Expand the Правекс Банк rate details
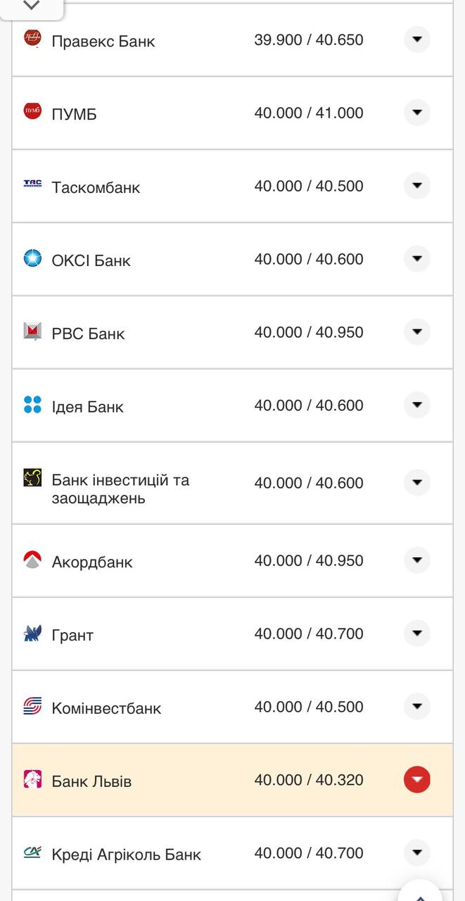 416,39
